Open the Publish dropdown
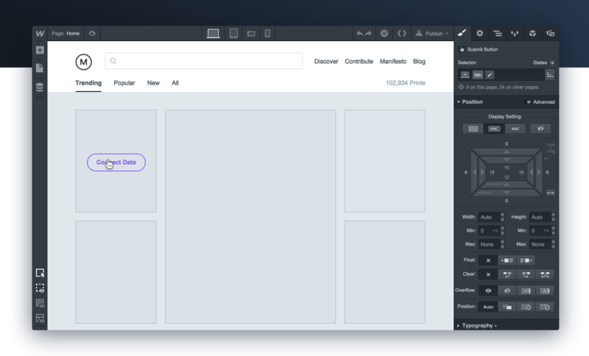Viewport: 589px width, 356px height. click(x=431, y=34)
